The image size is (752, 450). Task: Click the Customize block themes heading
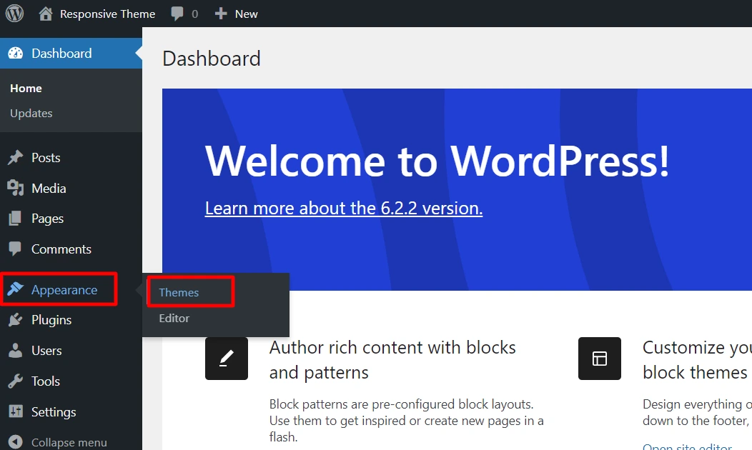tap(698, 360)
